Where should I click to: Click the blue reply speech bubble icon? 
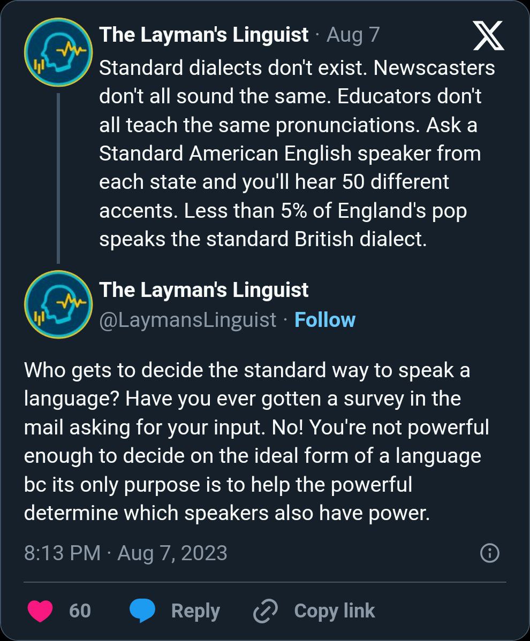coord(142,611)
